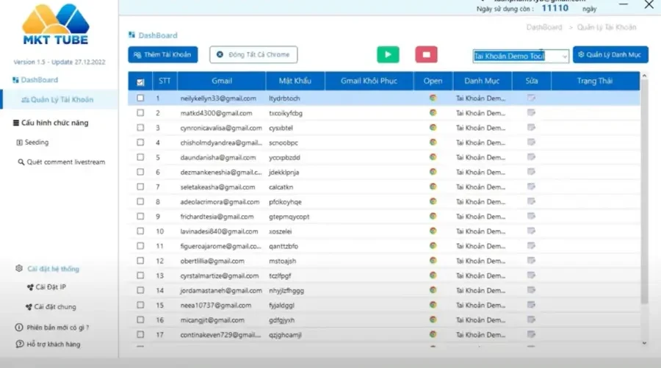This screenshot has width=661, height=368.
Task: Open Chrome for neilykellyn33@gmail.com
Action: pyautogui.click(x=433, y=98)
